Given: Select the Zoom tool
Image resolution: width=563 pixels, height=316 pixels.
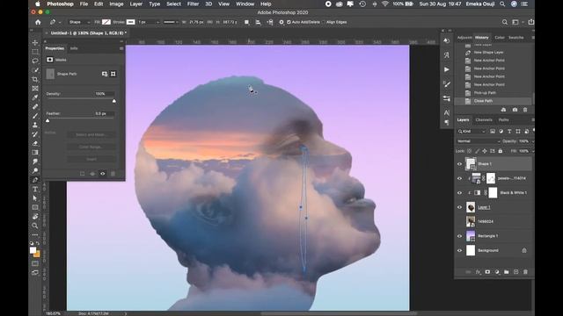Looking at the screenshot, I should (x=35, y=226).
